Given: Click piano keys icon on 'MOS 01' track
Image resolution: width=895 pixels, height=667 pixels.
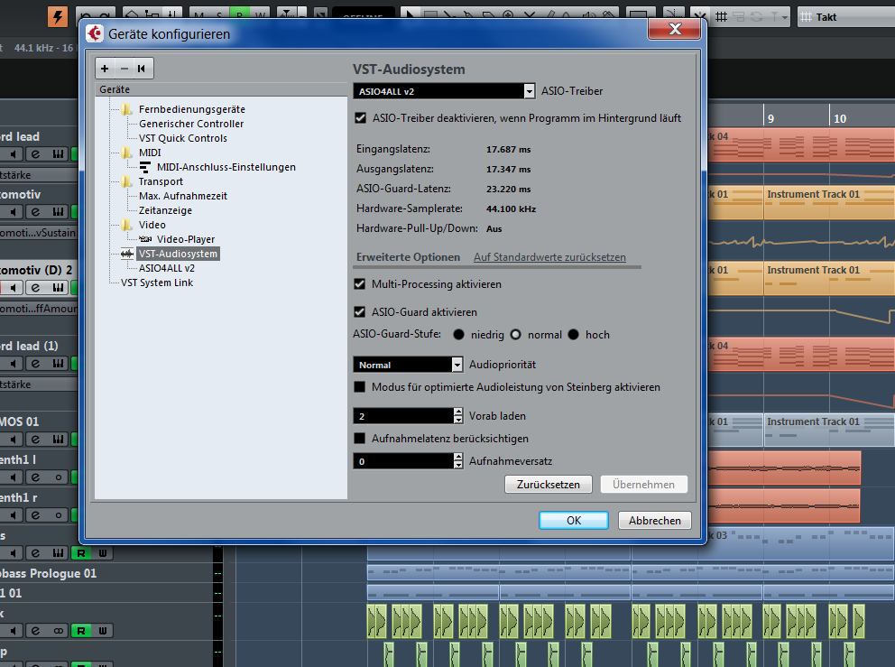Looking at the screenshot, I should 58,440.
